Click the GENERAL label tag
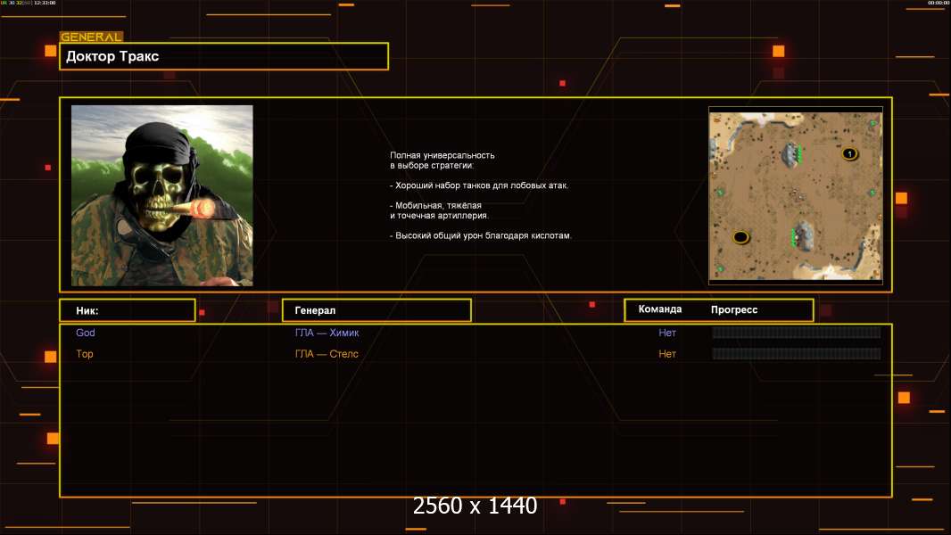Screen dimensions: 951x535 91,37
